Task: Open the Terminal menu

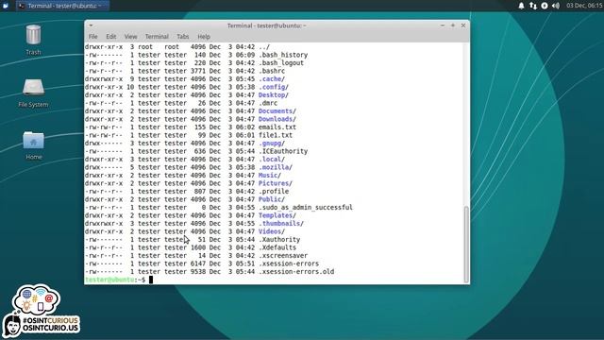Action: point(157,37)
